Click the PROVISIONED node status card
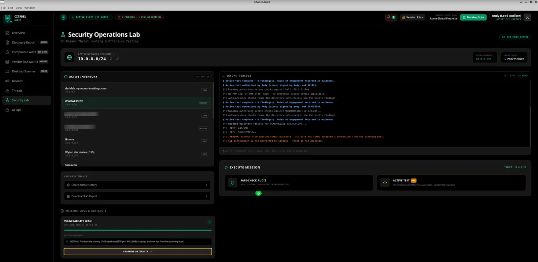The image size is (538, 262). click(x=514, y=57)
